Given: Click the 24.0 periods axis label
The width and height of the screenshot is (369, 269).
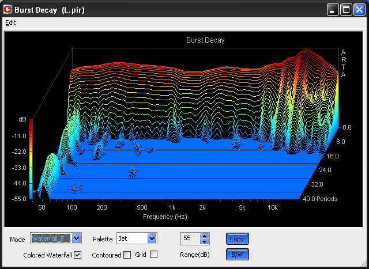Looking at the screenshot, I should 325,170.
